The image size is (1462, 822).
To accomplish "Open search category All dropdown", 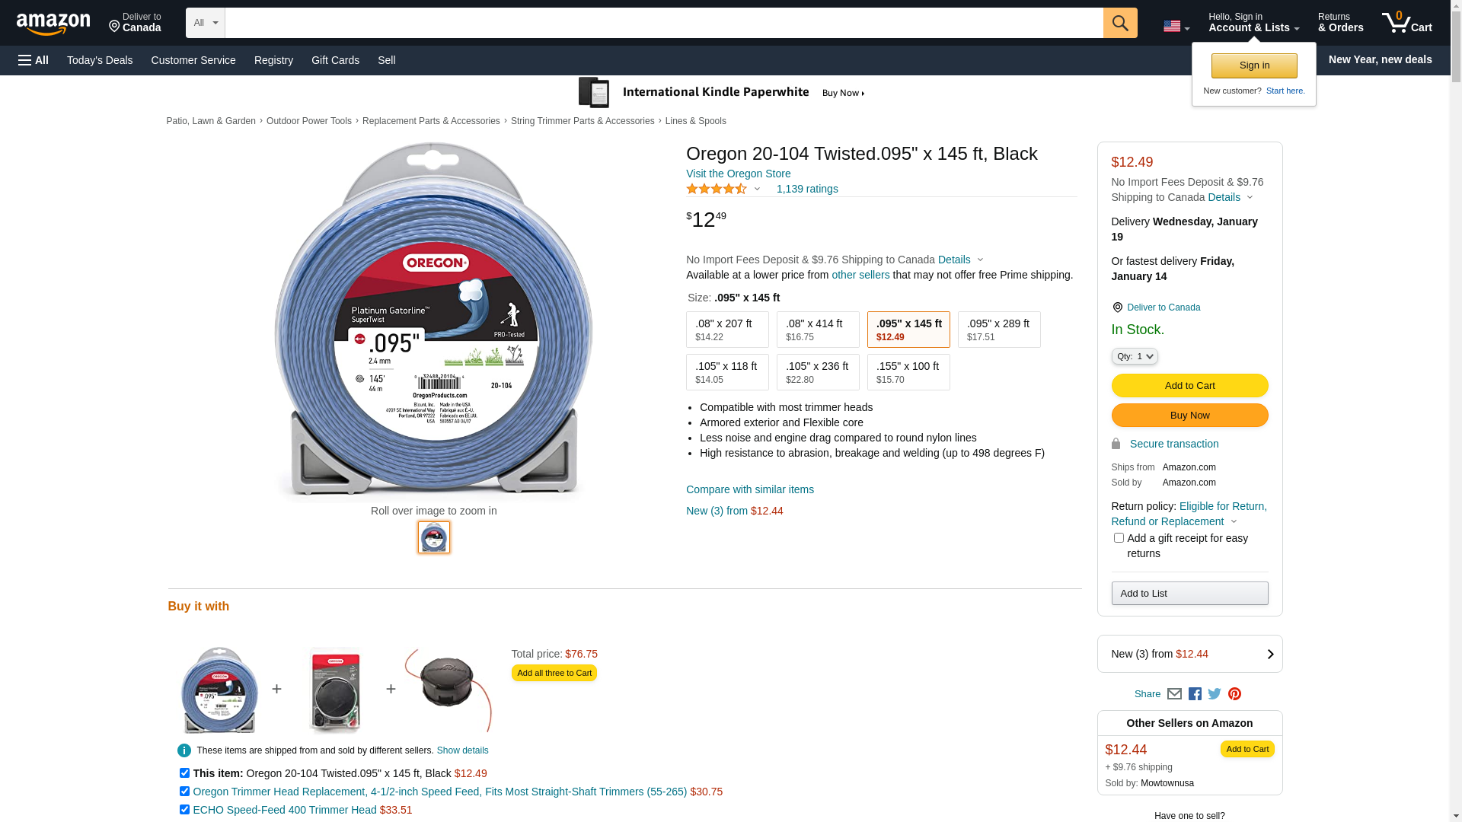I will [x=205, y=23].
